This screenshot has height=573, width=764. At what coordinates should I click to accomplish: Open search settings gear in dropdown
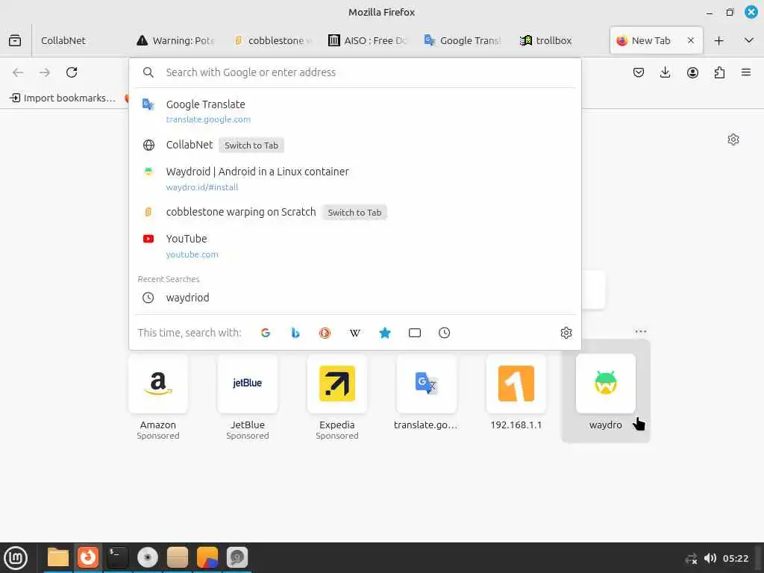tap(566, 333)
